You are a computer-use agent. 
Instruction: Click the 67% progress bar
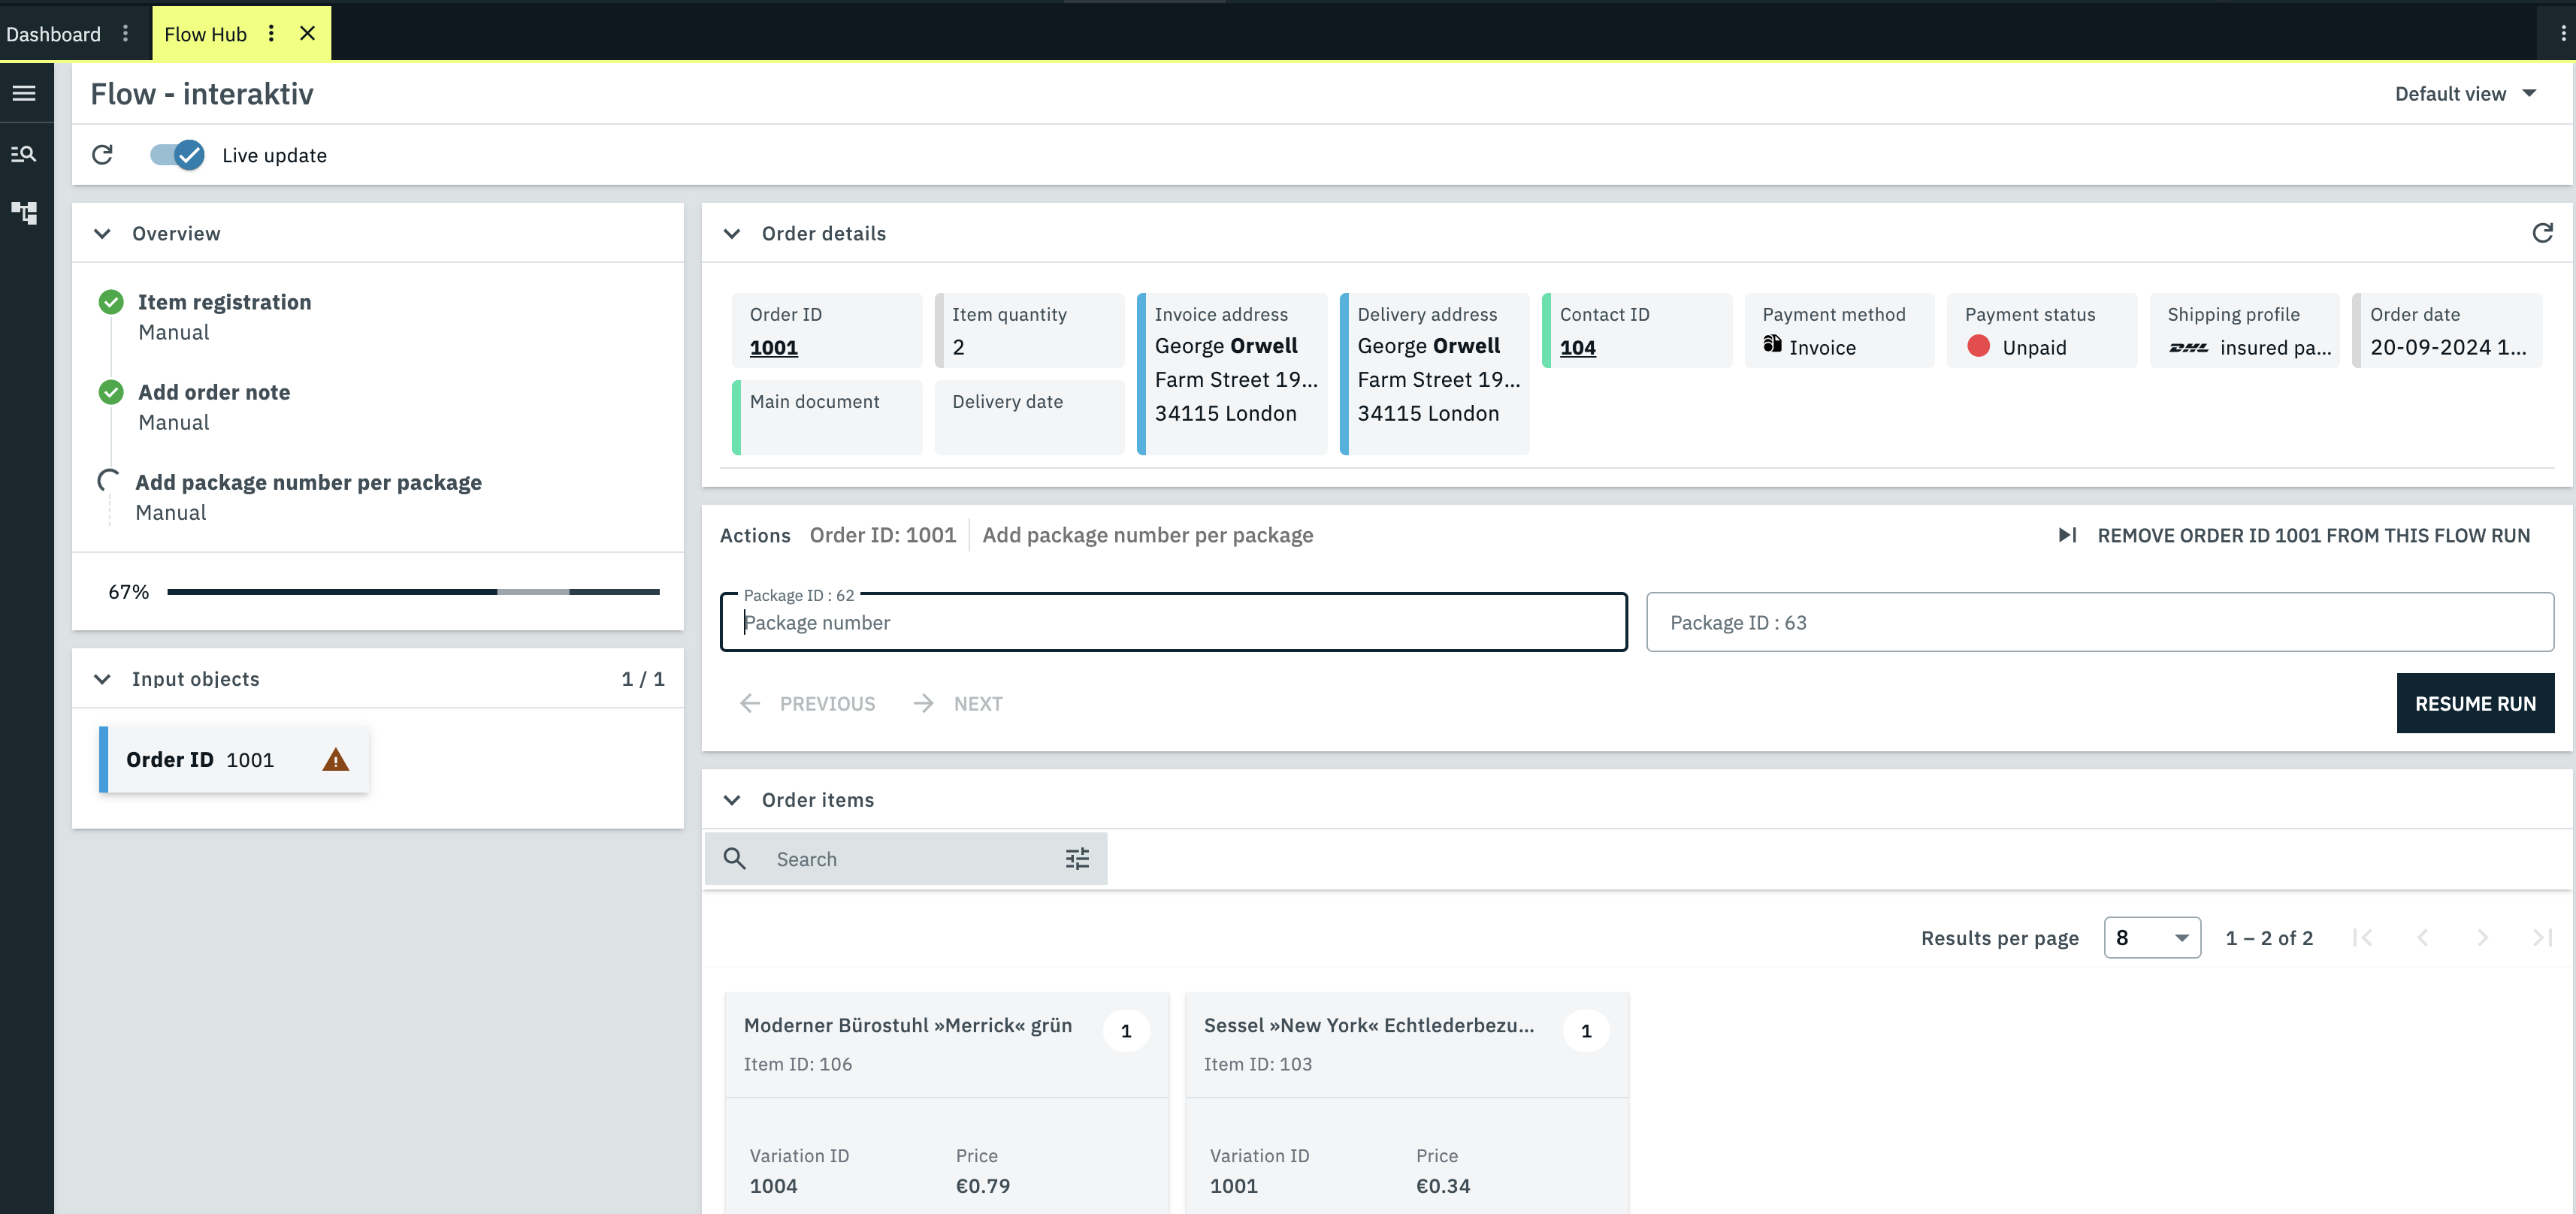414,591
